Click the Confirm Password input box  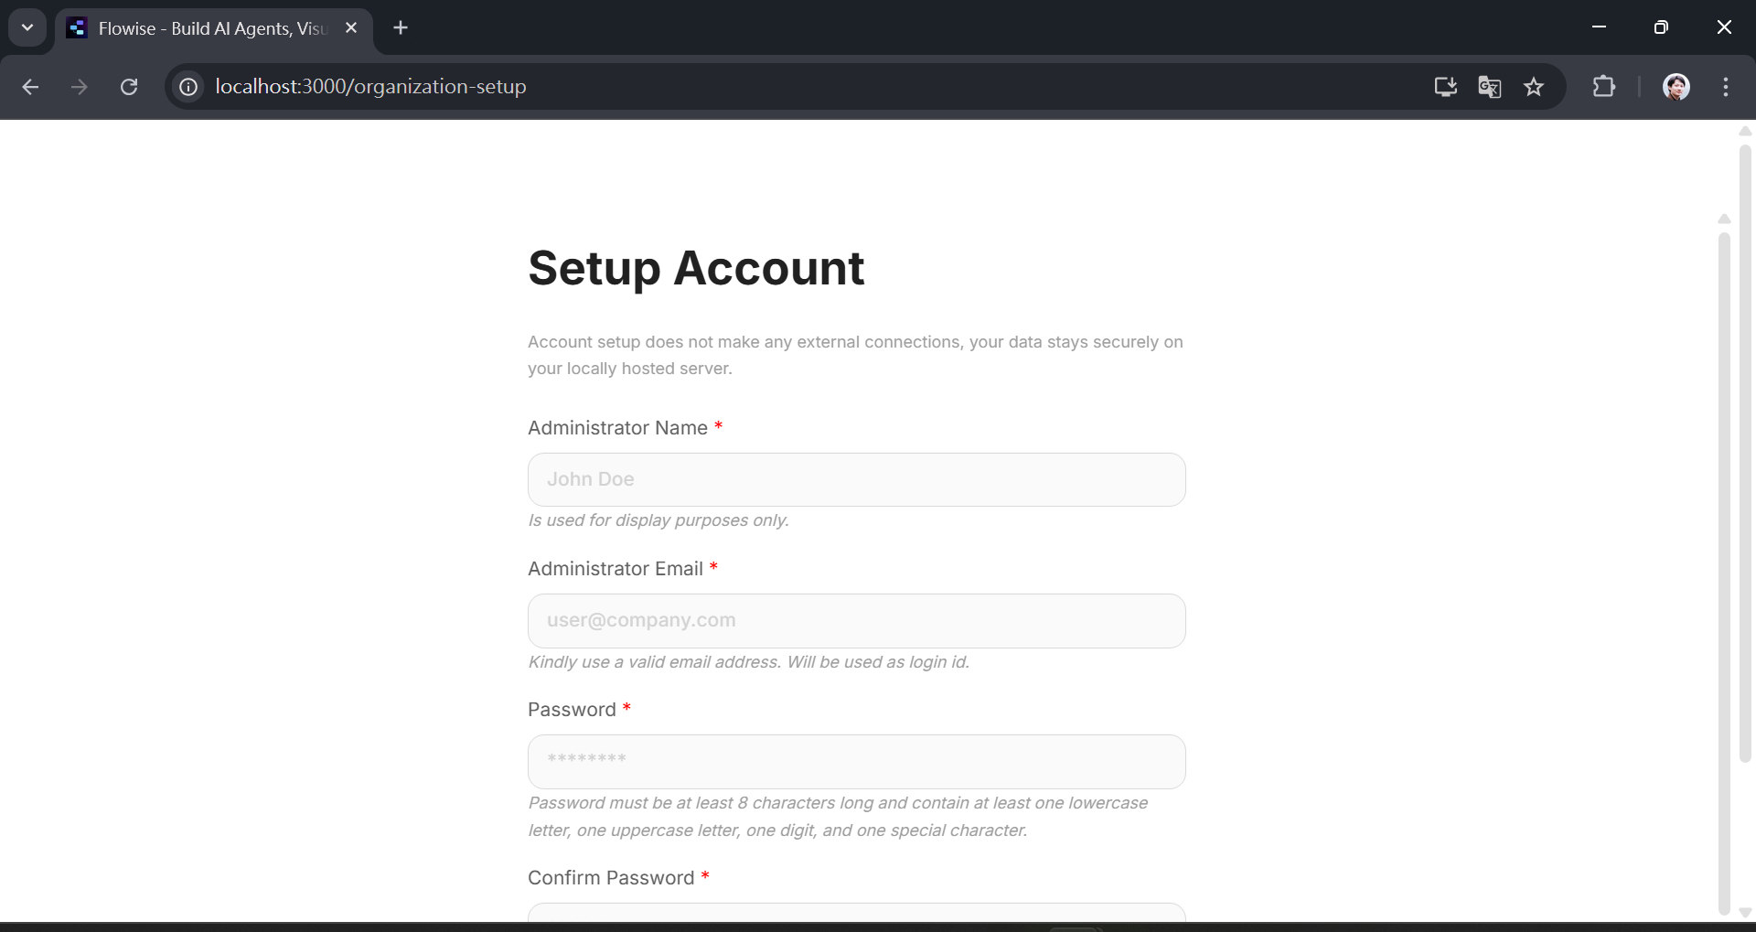coord(856,913)
